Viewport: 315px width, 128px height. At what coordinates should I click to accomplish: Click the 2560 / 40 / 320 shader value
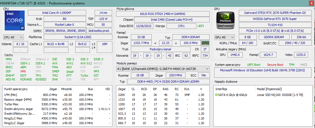click(x=295, y=43)
